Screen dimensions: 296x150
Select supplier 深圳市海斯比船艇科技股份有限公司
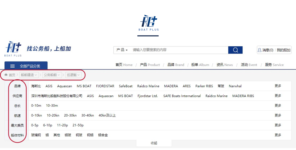57,96
